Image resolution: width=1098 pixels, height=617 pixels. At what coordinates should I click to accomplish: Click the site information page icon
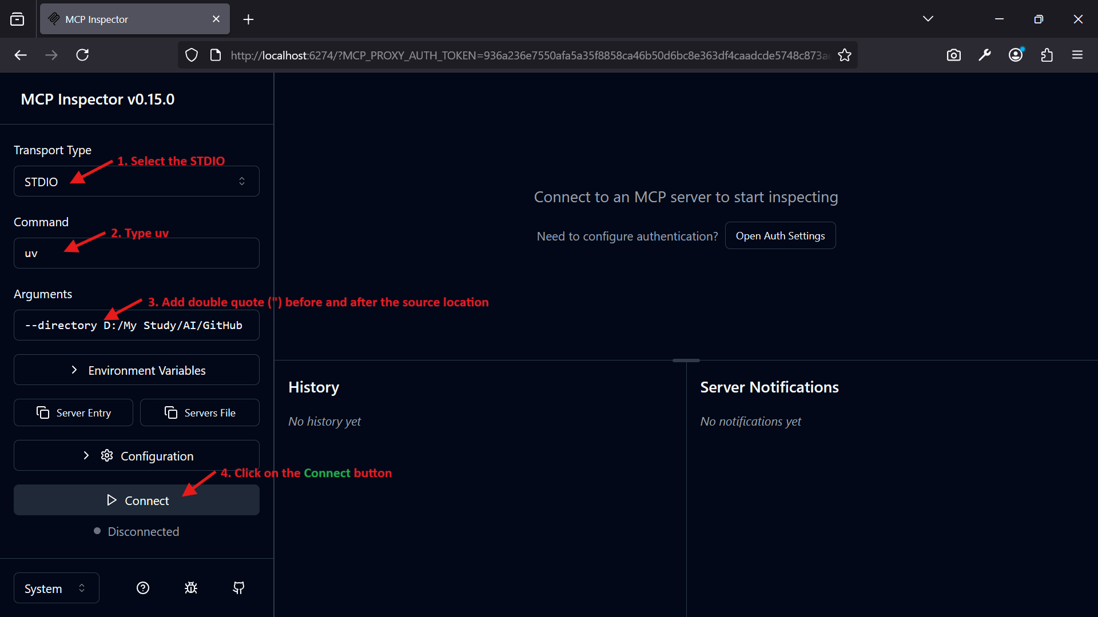click(216, 55)
